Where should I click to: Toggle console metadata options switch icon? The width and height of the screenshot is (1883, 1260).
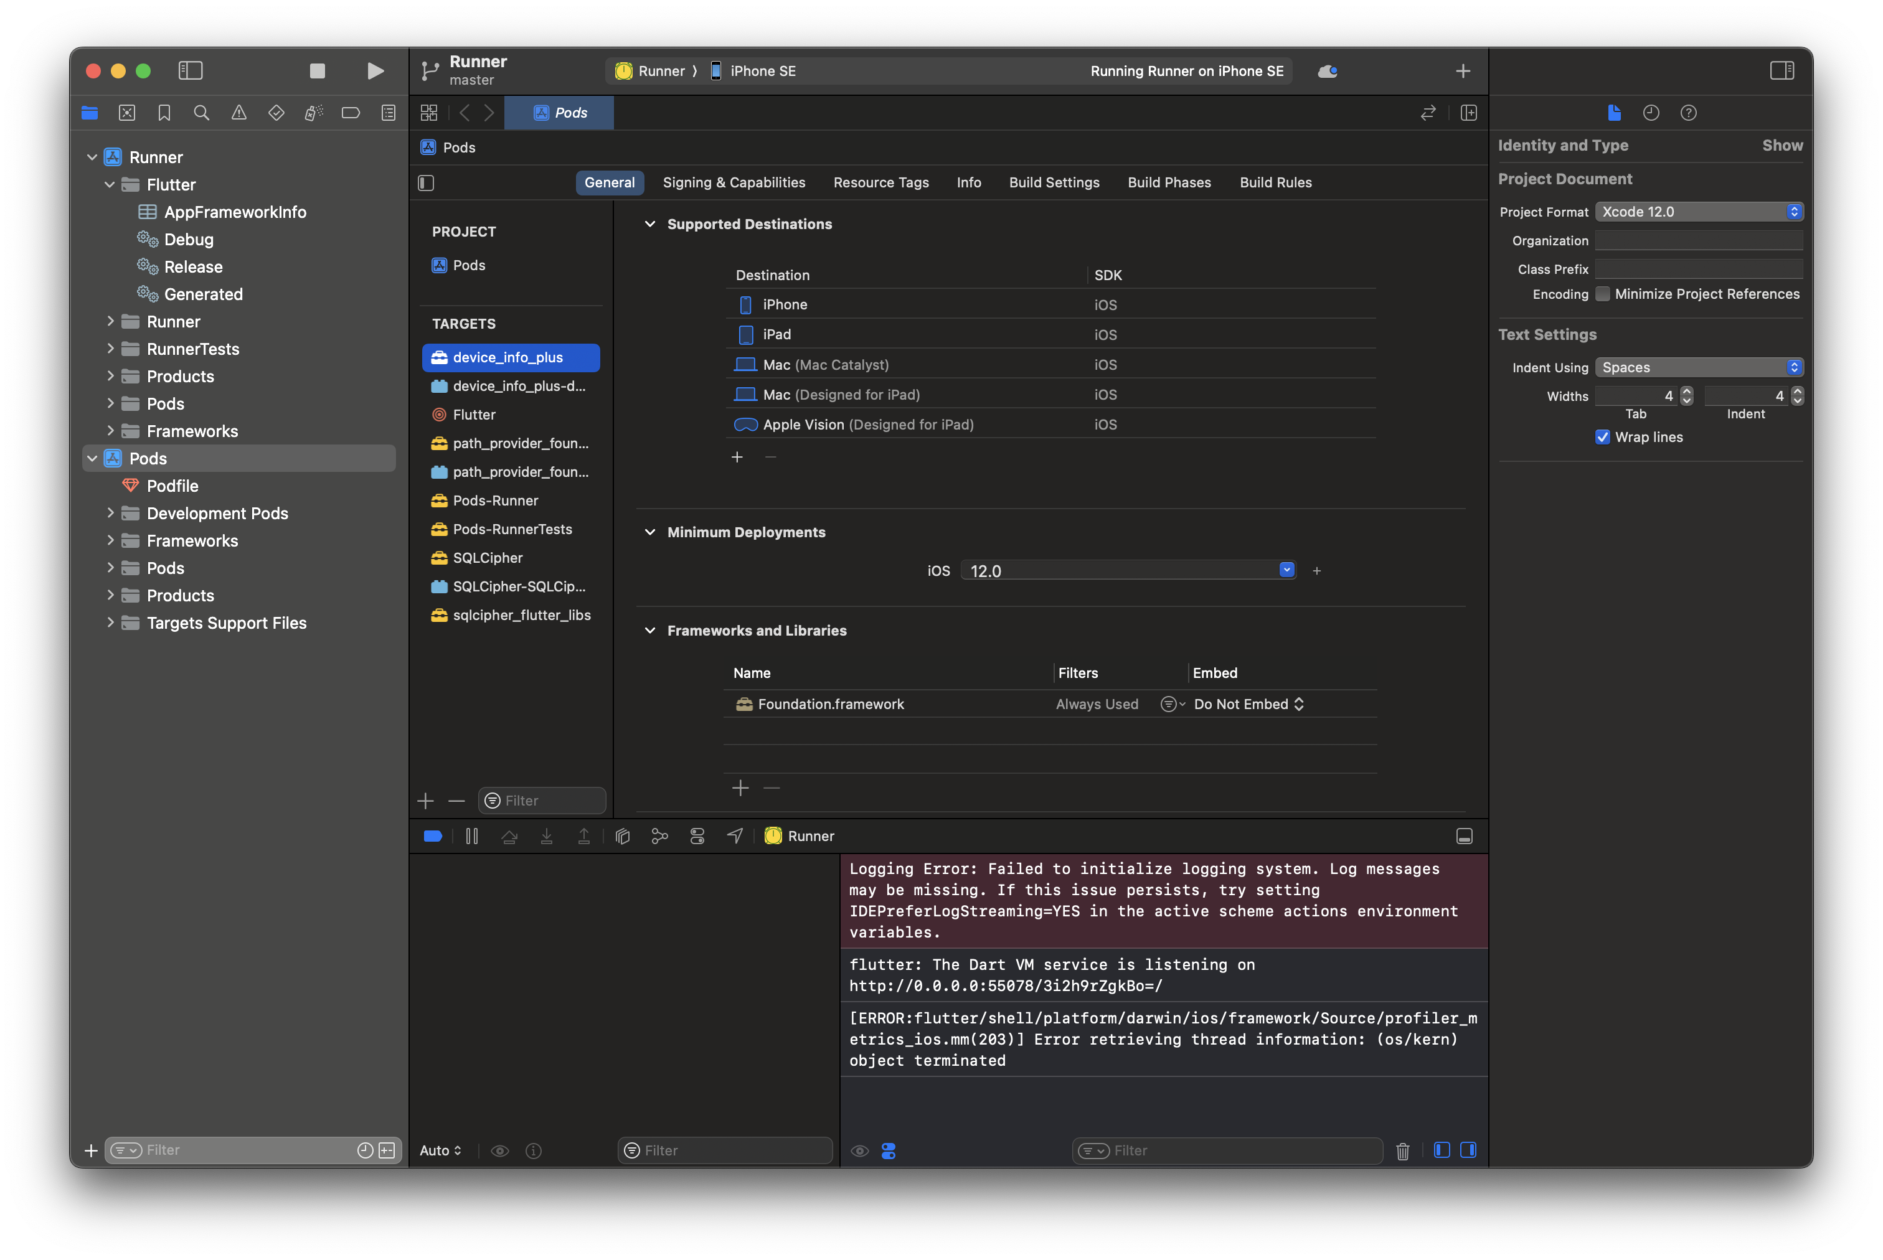tap(888, 1150)
